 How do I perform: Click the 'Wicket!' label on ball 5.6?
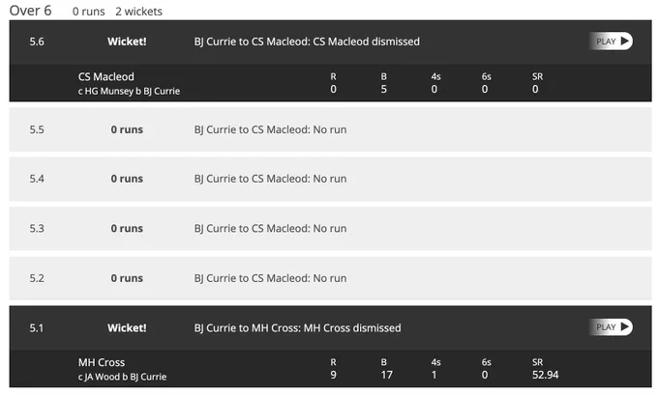click(127, 42)
